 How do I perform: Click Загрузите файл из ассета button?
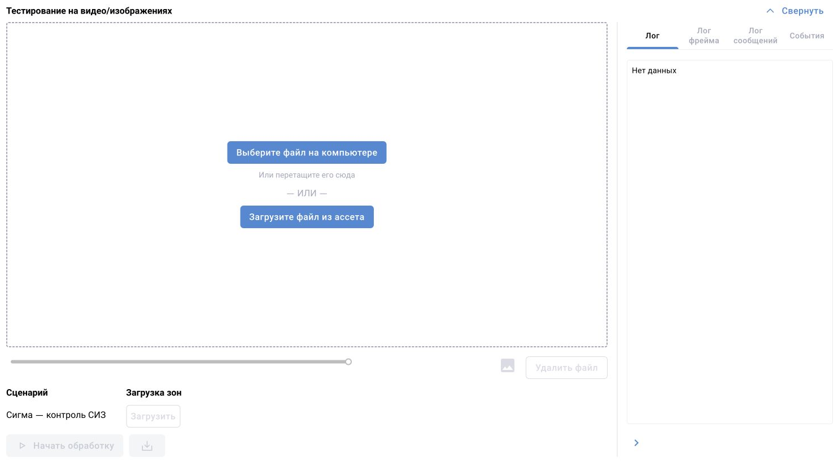point(307,217)
